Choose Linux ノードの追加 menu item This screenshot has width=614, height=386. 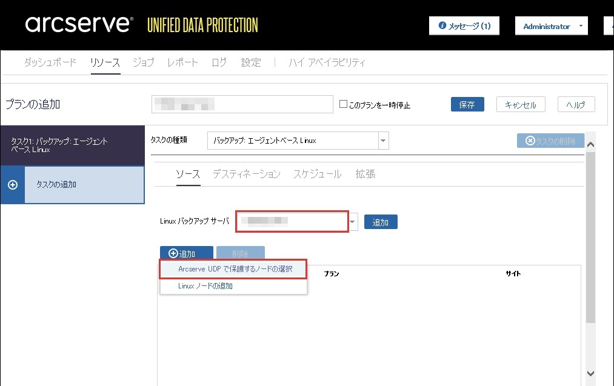[233, 286]
